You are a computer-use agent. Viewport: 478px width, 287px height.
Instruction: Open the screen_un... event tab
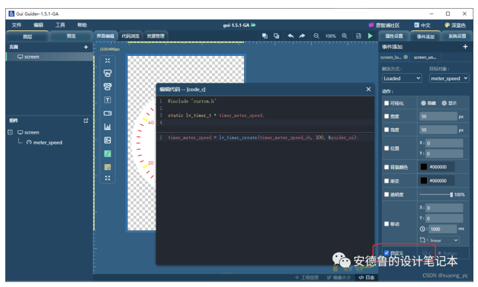[425, 57]
